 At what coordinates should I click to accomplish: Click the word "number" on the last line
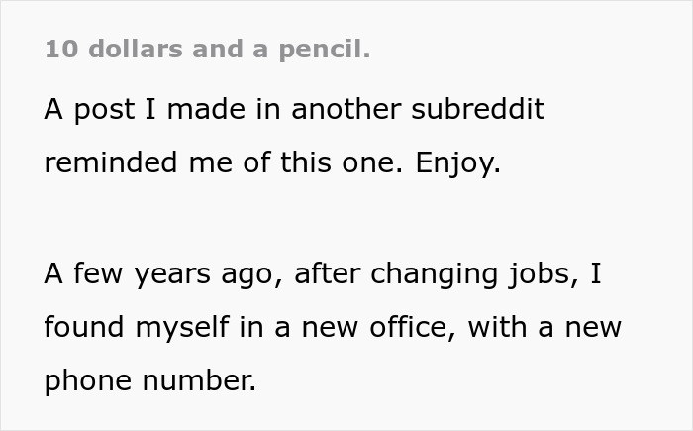pos(200,380)
